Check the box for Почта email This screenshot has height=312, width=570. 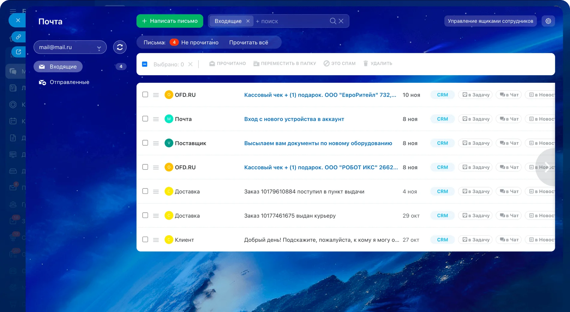coord(145,119)
